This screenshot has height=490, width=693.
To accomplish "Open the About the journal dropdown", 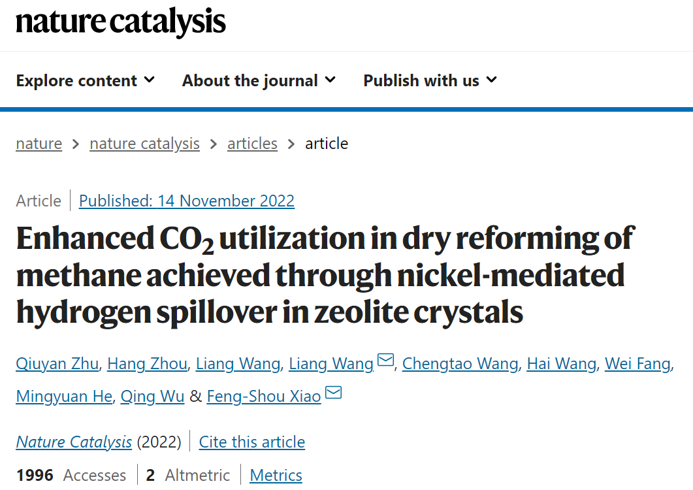I will pos(259,80).
